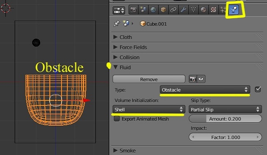The width and height of the screenshot is (267, 155).
Task: Open the World properties tab
Action: (x=153, y=10)
